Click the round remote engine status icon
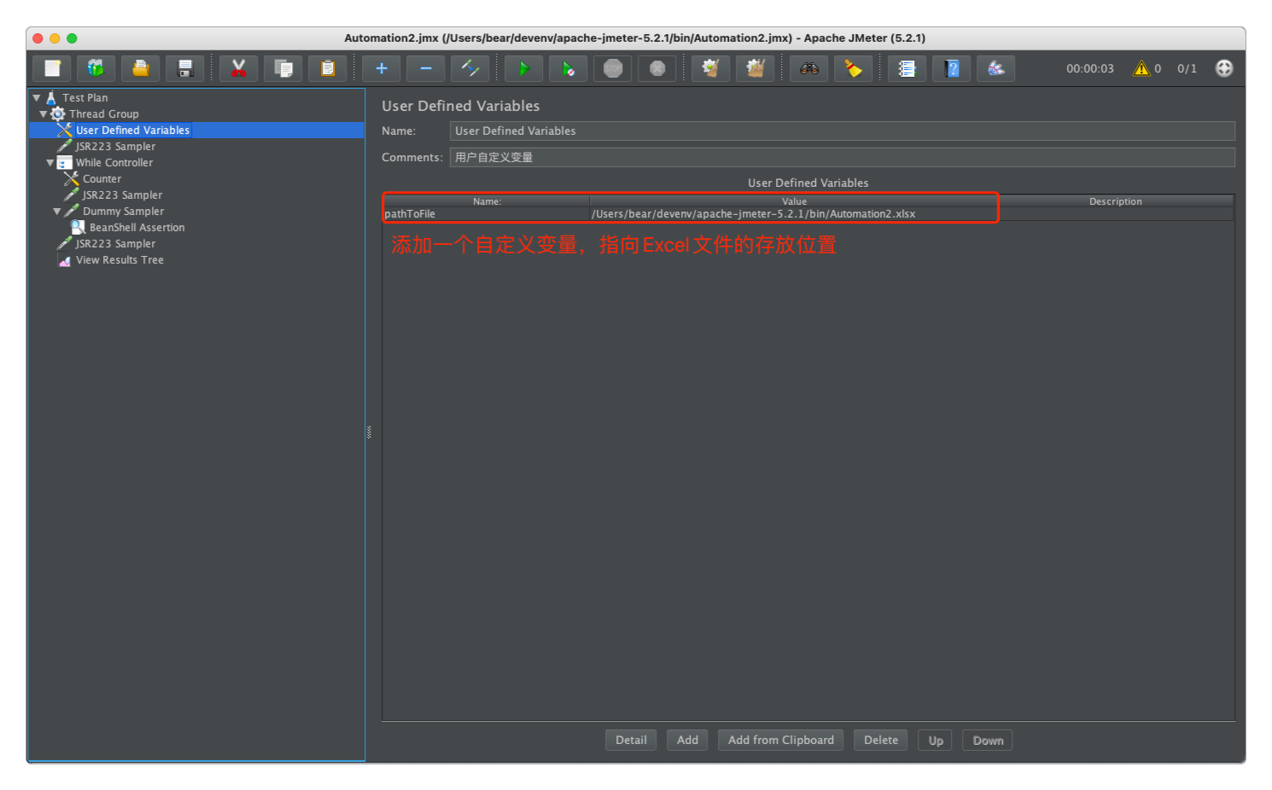Screen dimensions: 1272x790 (1224, 68)
